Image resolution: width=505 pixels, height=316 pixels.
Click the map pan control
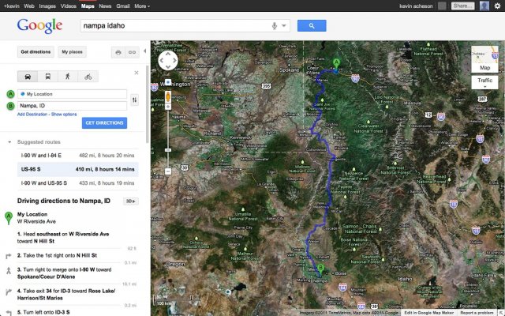click(168, 60)
